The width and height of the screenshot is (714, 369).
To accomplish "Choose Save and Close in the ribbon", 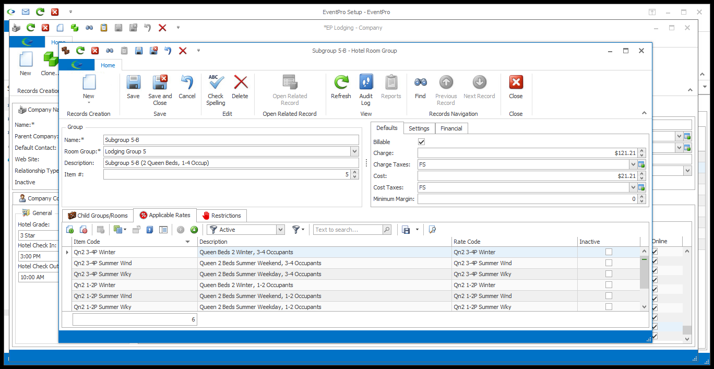I will pyautogui.click(x=160, y=90).
